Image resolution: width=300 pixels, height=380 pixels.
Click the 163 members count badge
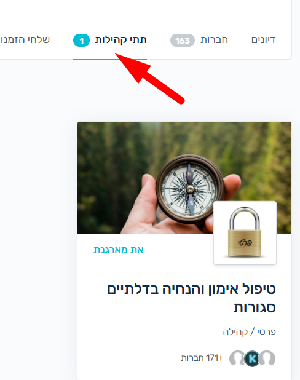[183, 40]
